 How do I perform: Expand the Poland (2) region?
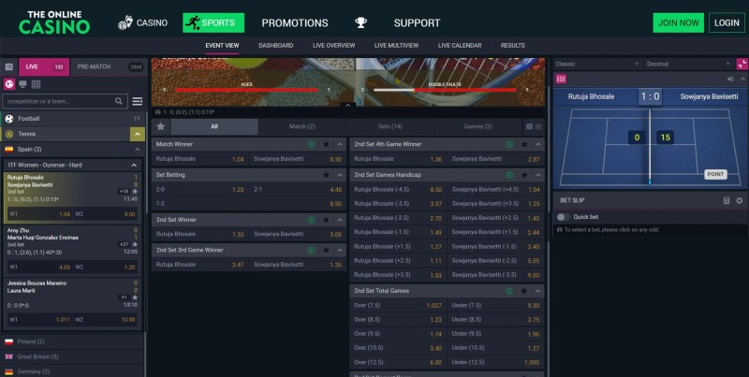coord(73,341)
